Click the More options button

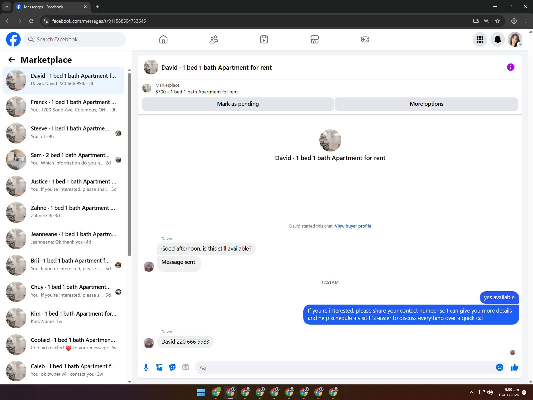coord(426,104)
